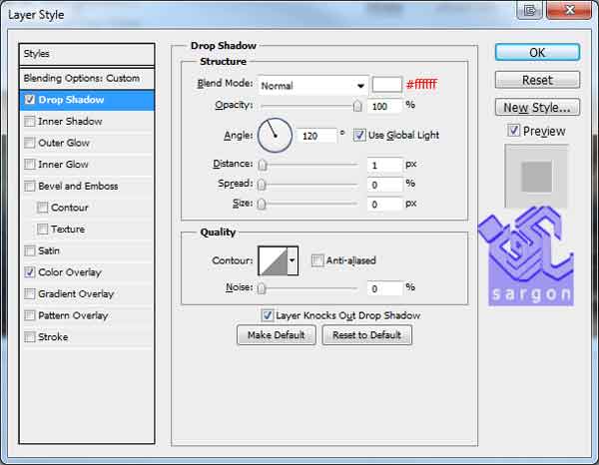Enable the Anti-aliased checkbox
The height and width of the screenshot is (465, 599).
pyautogui.click(x=317, y=260)
